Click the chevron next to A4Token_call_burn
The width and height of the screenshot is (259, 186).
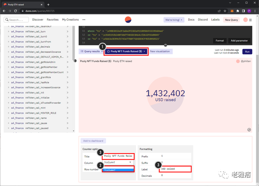[x=68, y=32]
